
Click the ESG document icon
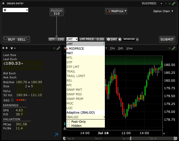[12, 100]
